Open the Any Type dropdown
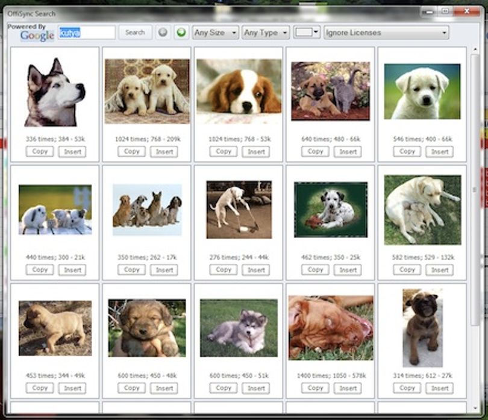Viewport: 488px width, 420px height. 266,33
